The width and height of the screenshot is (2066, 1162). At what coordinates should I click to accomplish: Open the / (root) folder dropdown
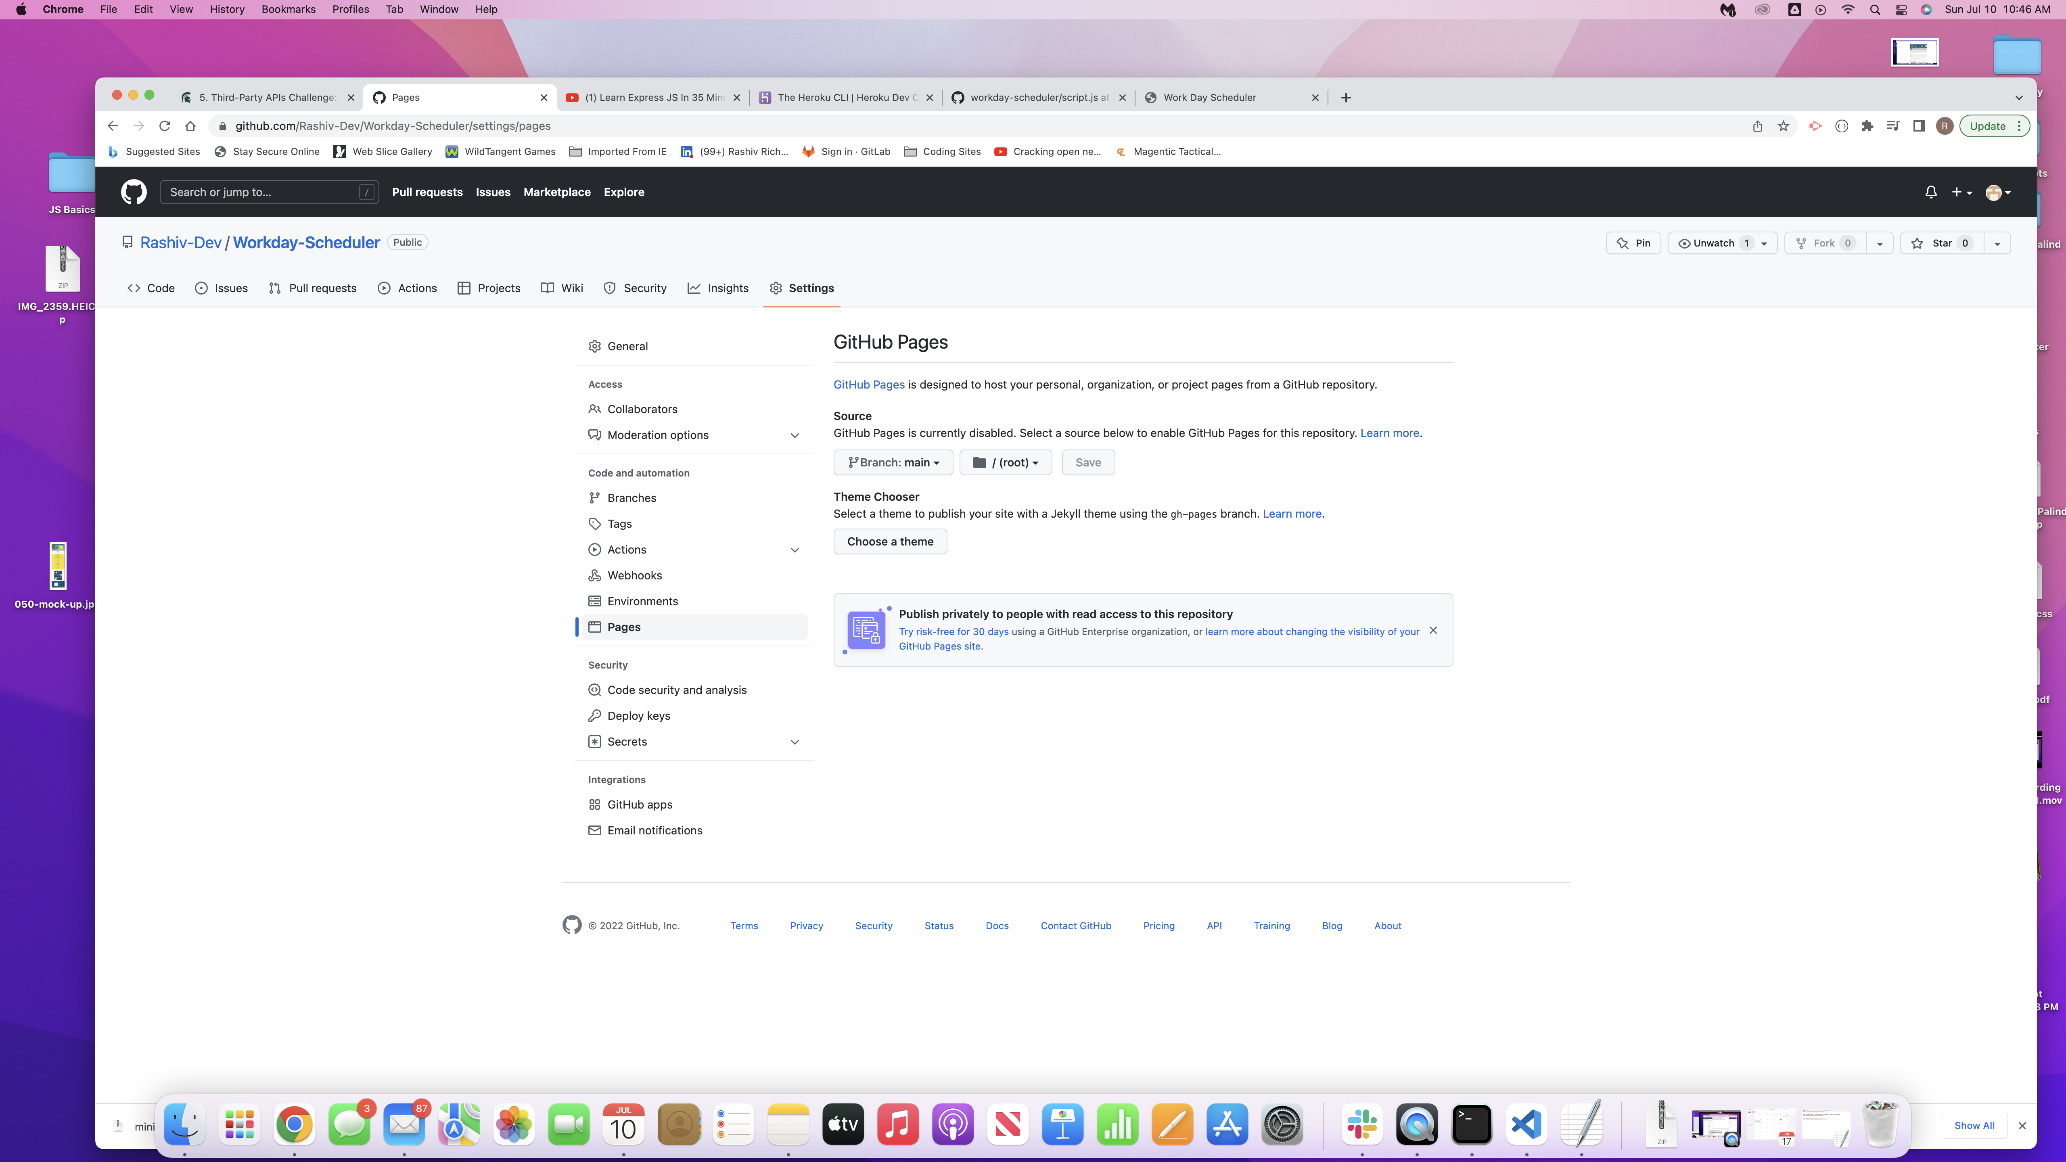click(1006, 462)
